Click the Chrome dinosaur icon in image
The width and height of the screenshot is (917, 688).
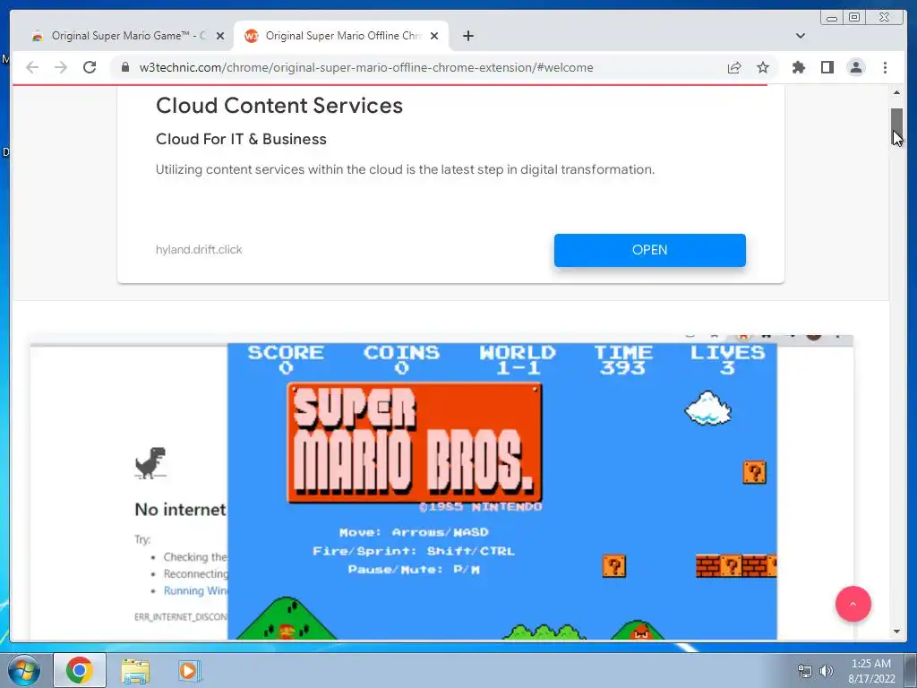point(150,463)
